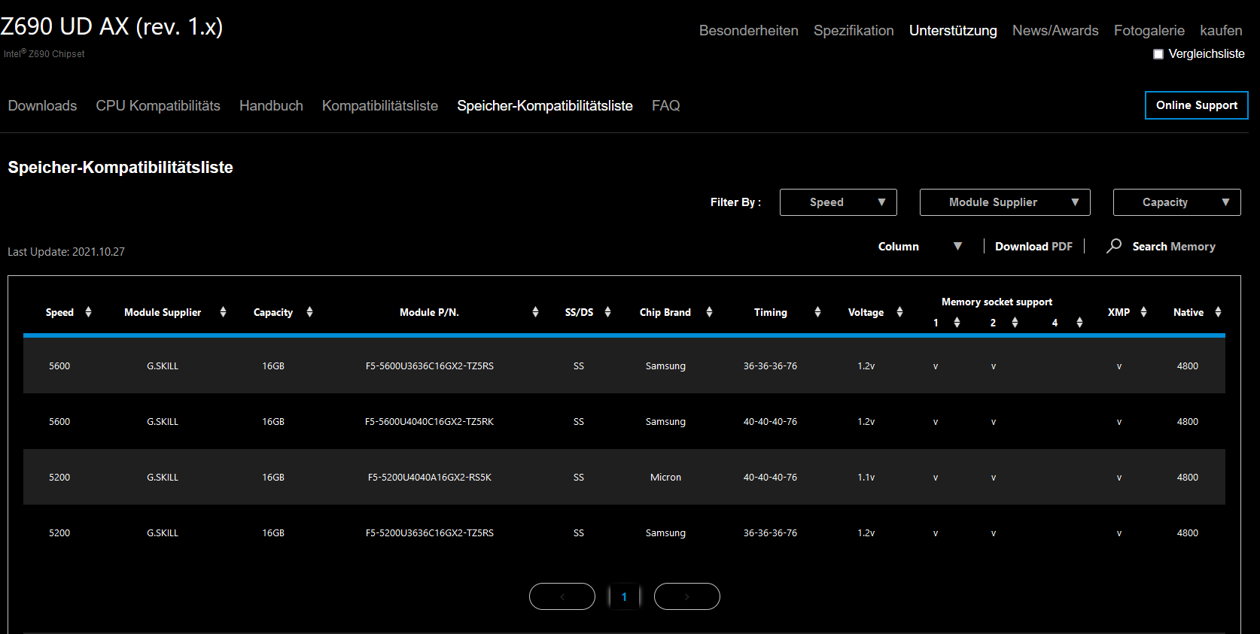Expand the Column selector dropdown
Viewport: 1260px width, 634px height.
coord(920,247)
